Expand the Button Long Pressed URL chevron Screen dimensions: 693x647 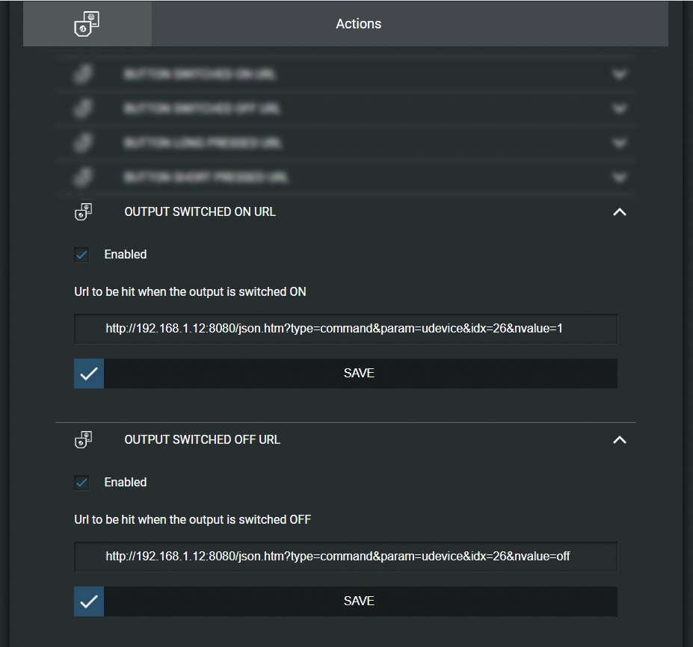click(618, 143)
